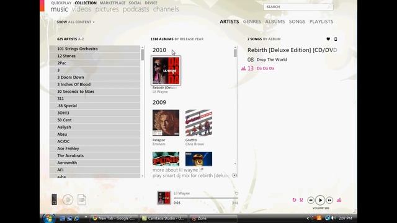Skip to previous track
The width and height of the screenshot is (397, 223).
(x=311, y=200)
